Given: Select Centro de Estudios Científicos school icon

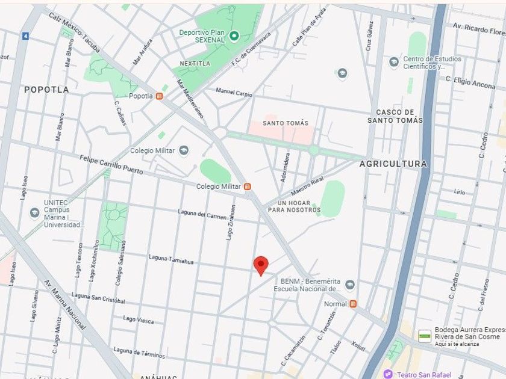Looking at the screenshot, I should (x=394, y=62).
